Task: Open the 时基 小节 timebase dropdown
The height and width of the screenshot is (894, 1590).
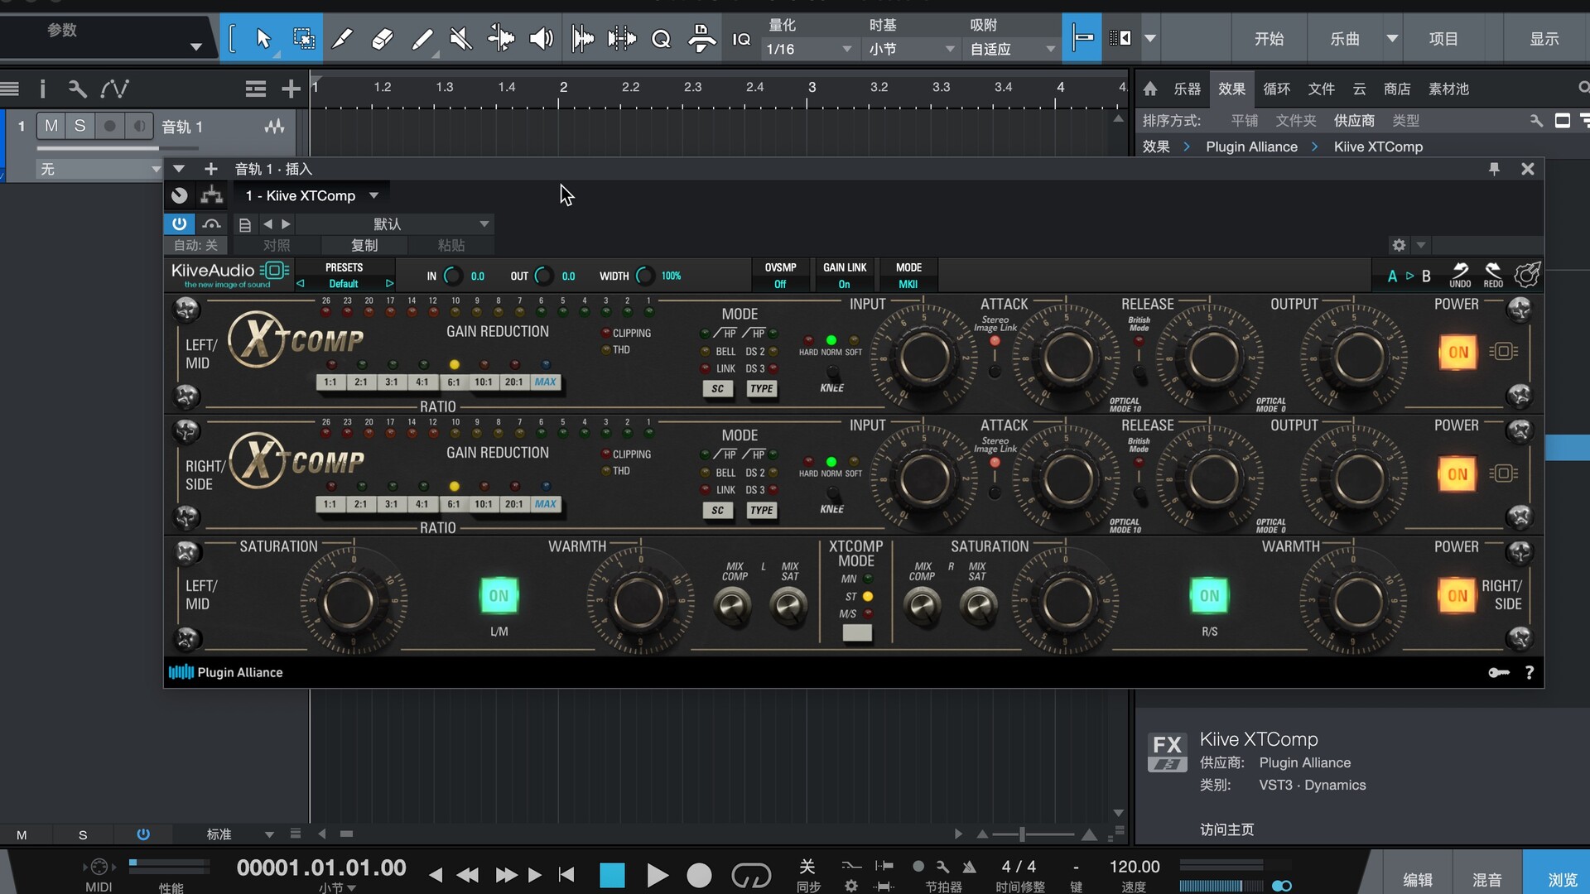Action: coord(911,49)
